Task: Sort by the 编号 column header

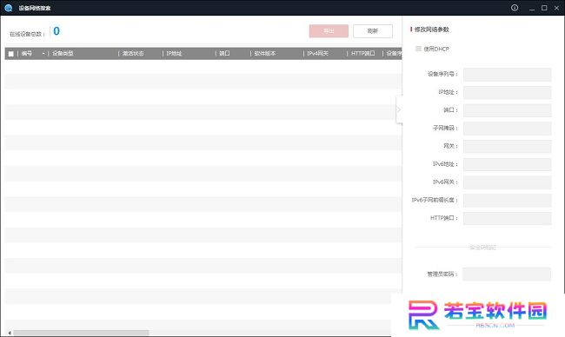Action: (x=27, y=53)
